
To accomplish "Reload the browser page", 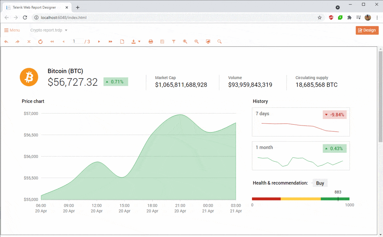I will 25,18.
